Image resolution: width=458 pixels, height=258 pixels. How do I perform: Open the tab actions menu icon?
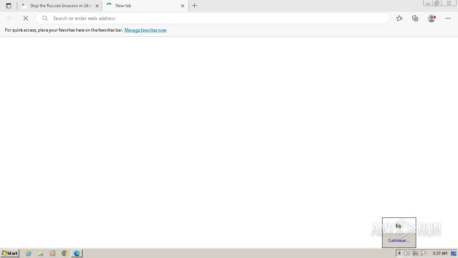[9, 6]
